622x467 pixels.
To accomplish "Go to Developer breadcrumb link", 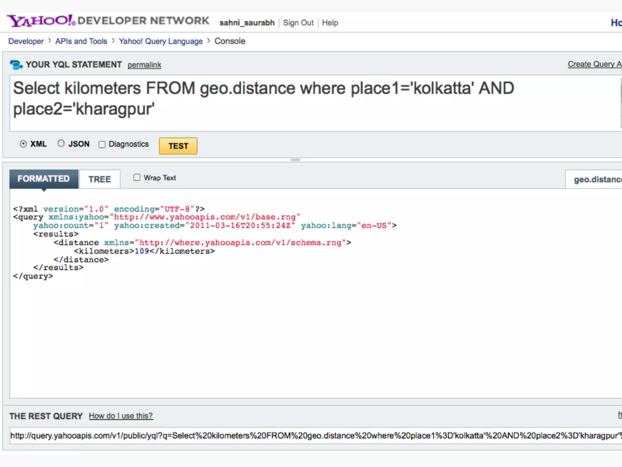I will click(26, 41).
